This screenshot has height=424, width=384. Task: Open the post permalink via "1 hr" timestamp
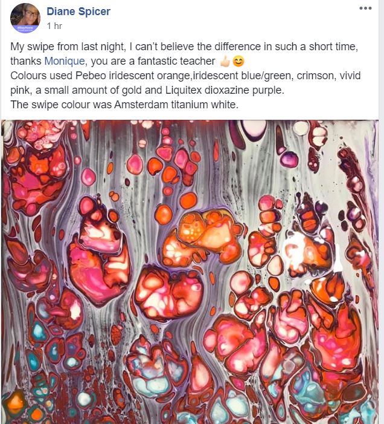pos(54,26)
